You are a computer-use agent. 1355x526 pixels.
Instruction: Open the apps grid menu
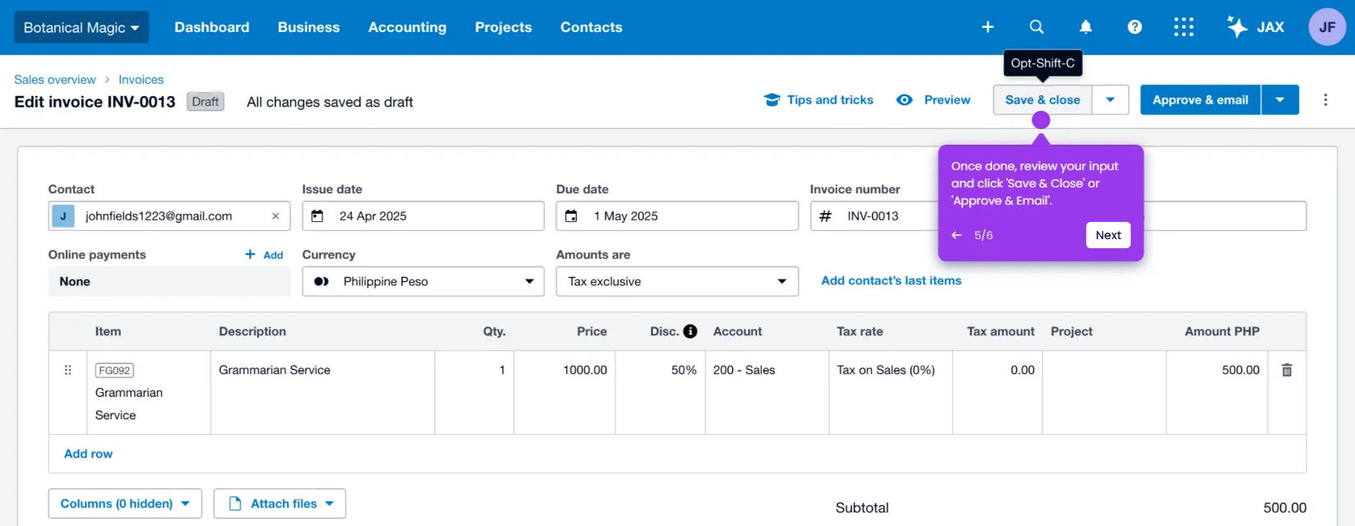[x=1183, y=27]
